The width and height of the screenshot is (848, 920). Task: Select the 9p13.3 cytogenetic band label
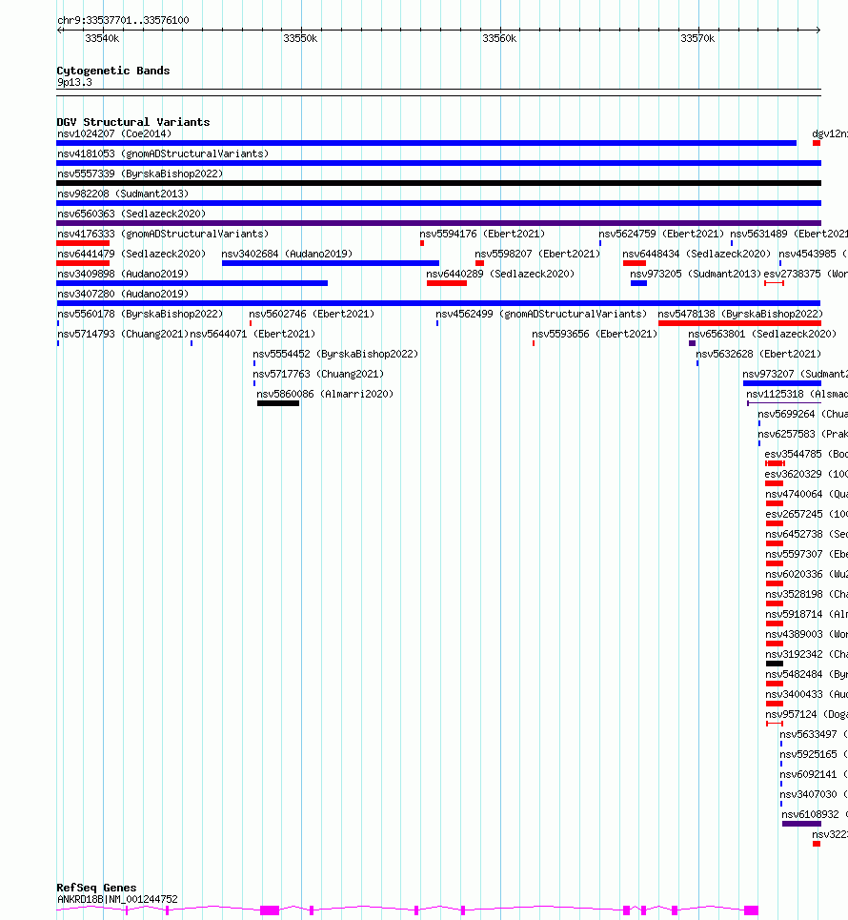tap(74, 82)
